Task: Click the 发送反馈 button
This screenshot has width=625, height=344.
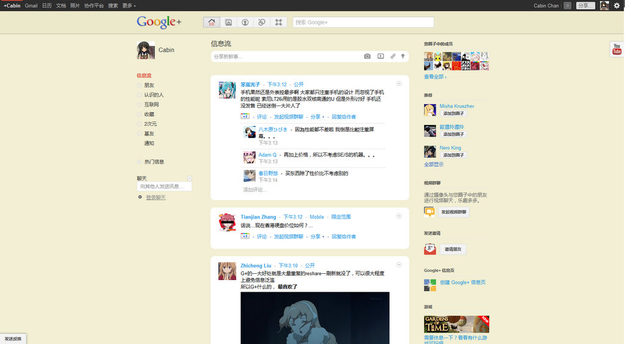Action: (x=13, y=339)
